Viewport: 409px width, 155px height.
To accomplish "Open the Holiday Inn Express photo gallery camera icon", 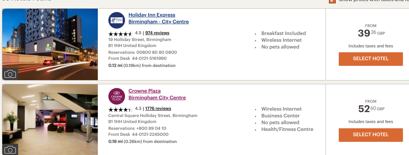I will [10, 74].
